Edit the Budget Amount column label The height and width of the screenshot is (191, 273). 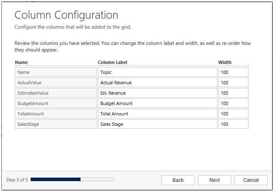click(x=158, y=103)
